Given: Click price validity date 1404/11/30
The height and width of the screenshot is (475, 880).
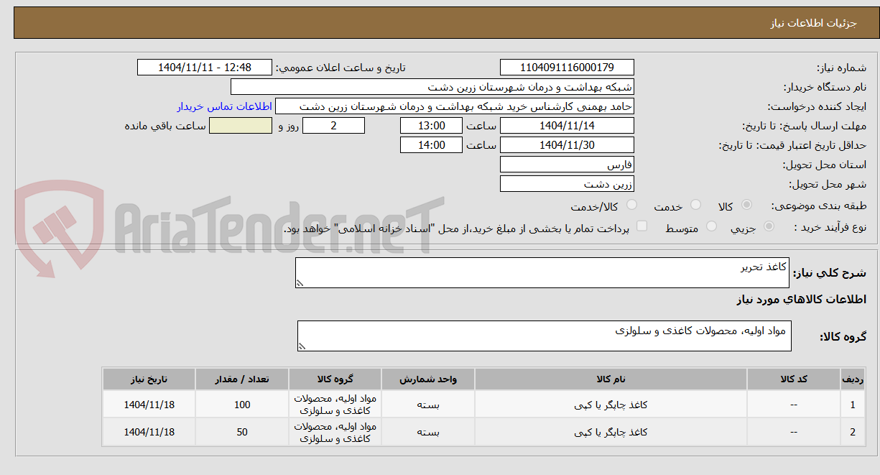Looking at the screenshot, I should click(567, 145).
